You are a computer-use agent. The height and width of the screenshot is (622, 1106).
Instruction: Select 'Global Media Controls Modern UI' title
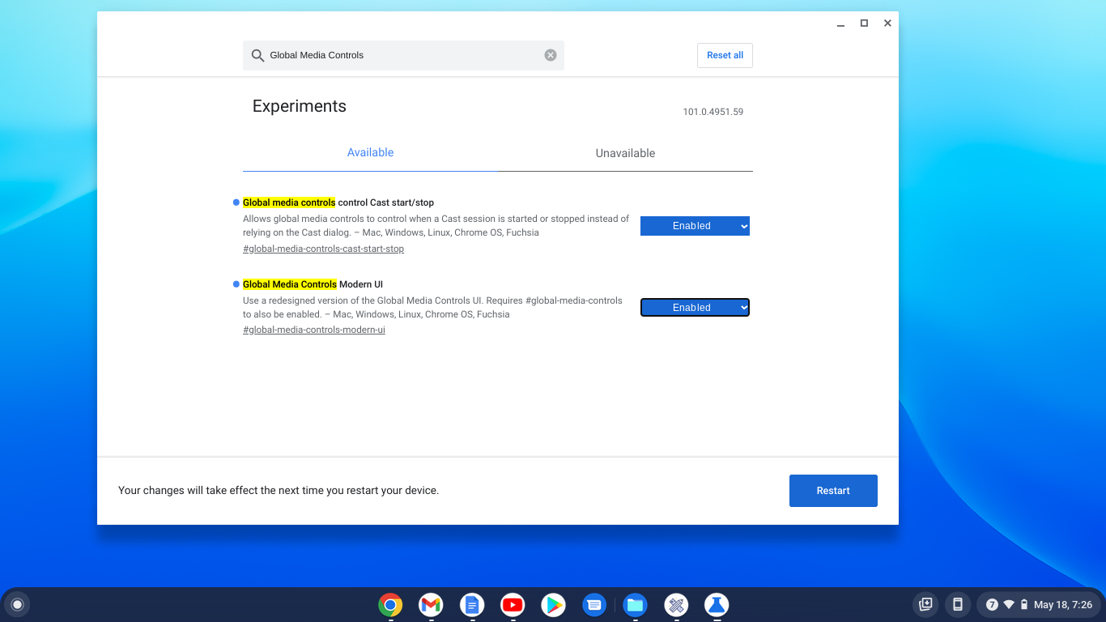313,284
